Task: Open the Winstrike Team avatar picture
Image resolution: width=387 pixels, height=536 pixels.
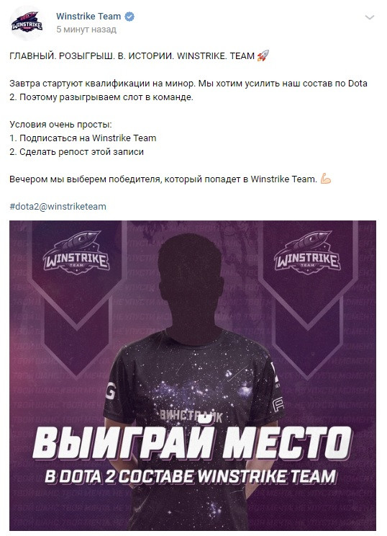Action: pyautogui.click(x=27, y=23)
